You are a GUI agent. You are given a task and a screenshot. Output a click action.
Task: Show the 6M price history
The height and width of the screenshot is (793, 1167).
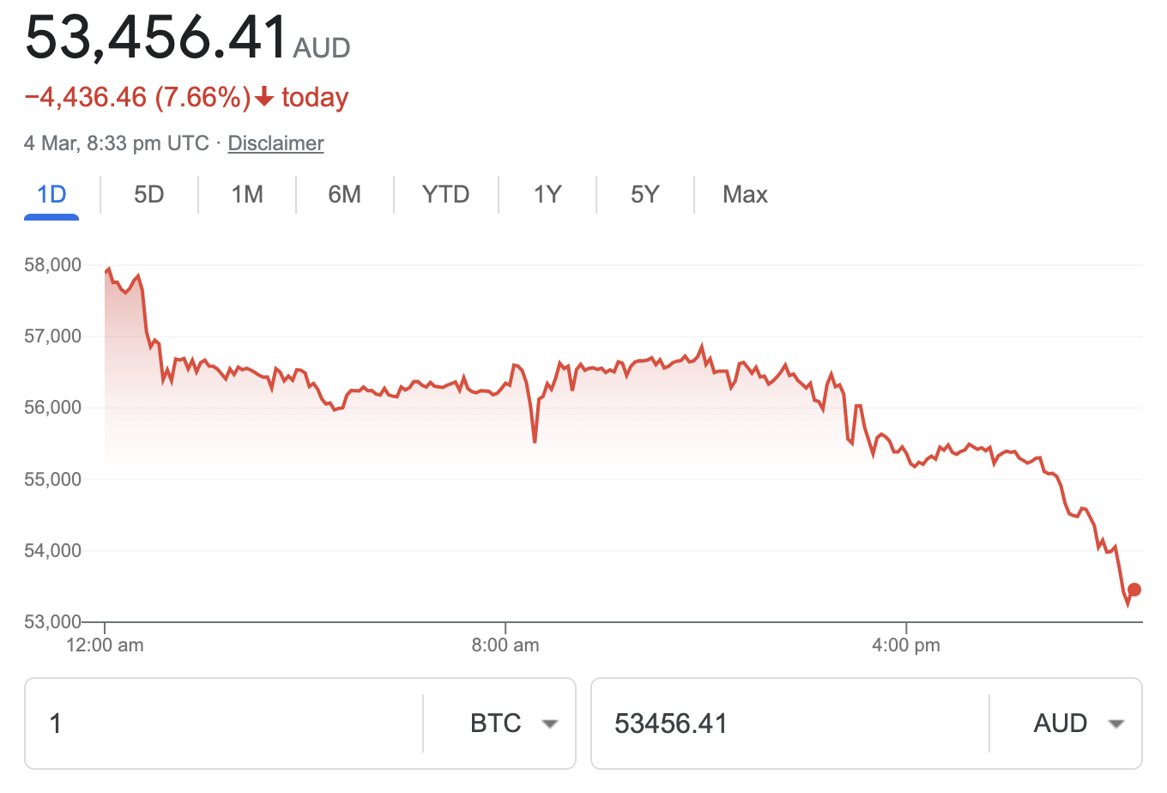pyautogui.click(x=344, y=195)
